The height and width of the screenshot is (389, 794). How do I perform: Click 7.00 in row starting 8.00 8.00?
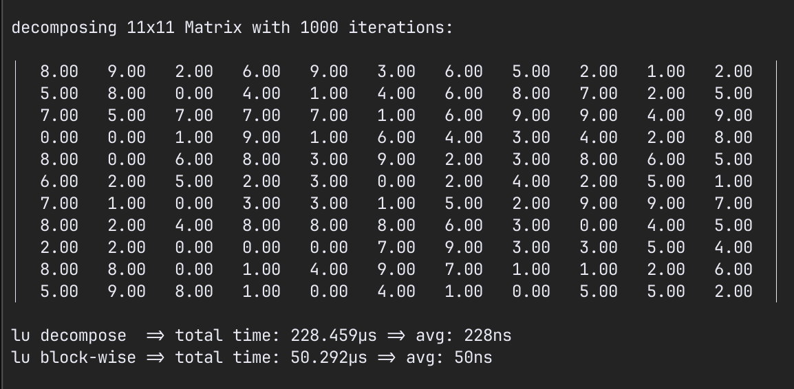point(463,269)
